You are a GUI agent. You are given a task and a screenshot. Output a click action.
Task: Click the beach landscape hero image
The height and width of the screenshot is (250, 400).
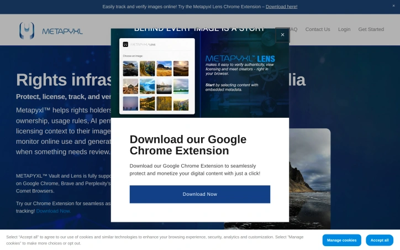(x=310, y=179)
